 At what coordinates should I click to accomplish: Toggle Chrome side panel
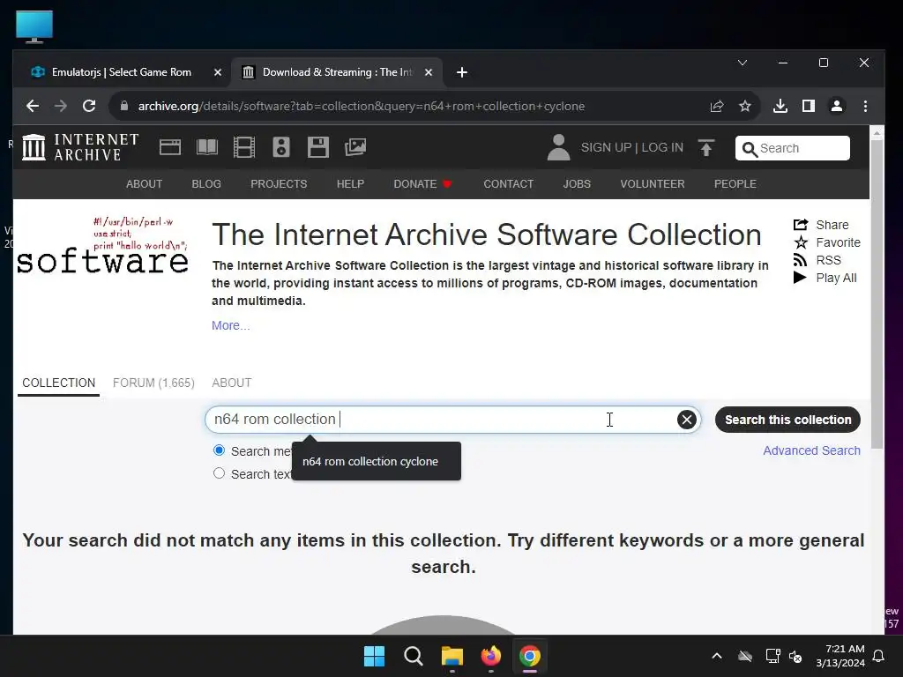pyautogui.click(x=809, y=106)
